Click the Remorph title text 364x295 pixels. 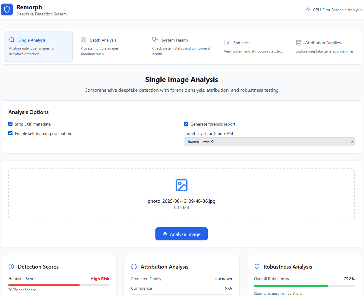pos(29,7)
